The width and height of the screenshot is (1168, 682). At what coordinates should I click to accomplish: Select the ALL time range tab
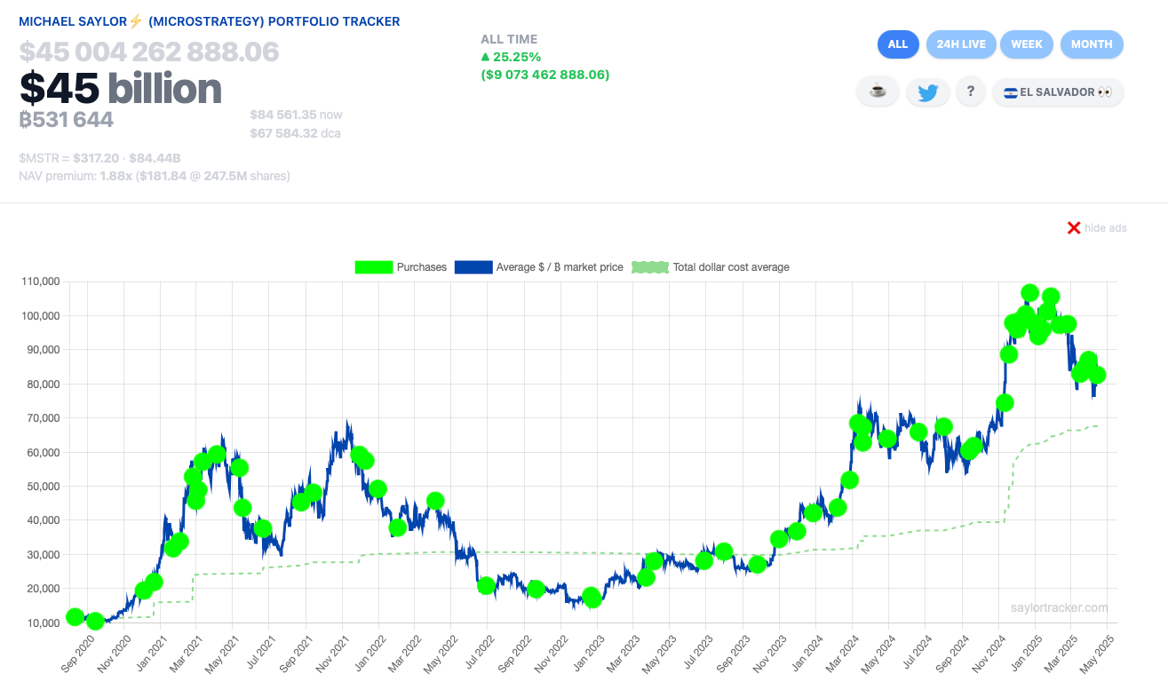(x=897, y=44)
